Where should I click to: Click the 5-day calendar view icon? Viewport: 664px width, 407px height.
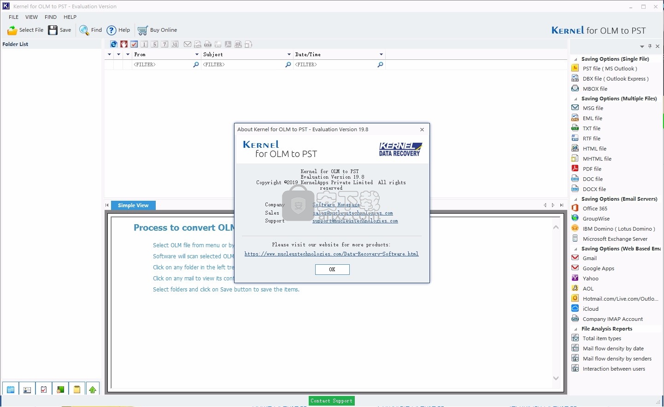[154, 44]
